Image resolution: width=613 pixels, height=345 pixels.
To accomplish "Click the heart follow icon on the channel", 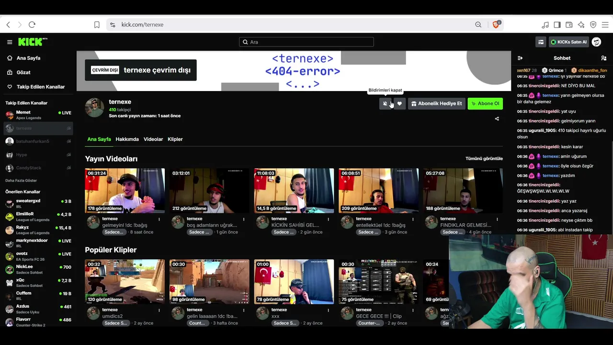I will pos(399,103).
